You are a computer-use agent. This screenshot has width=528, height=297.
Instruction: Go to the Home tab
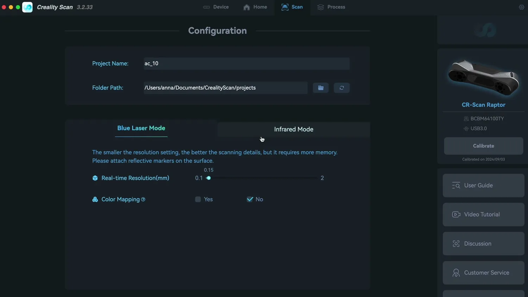coord(255,7)
